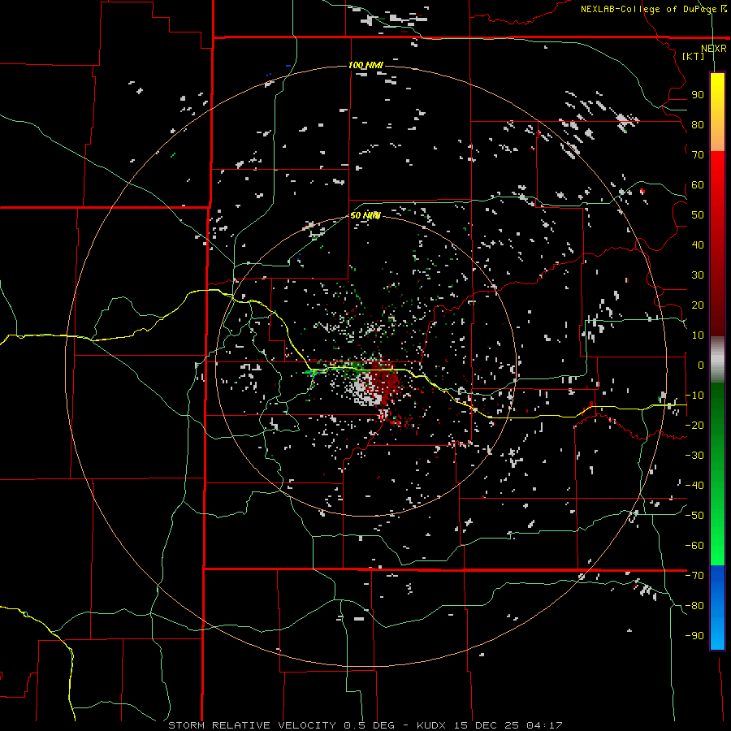Click the 60 scale value label
The width and height of the screenshot is (731, 731).
tap(698, 185)
